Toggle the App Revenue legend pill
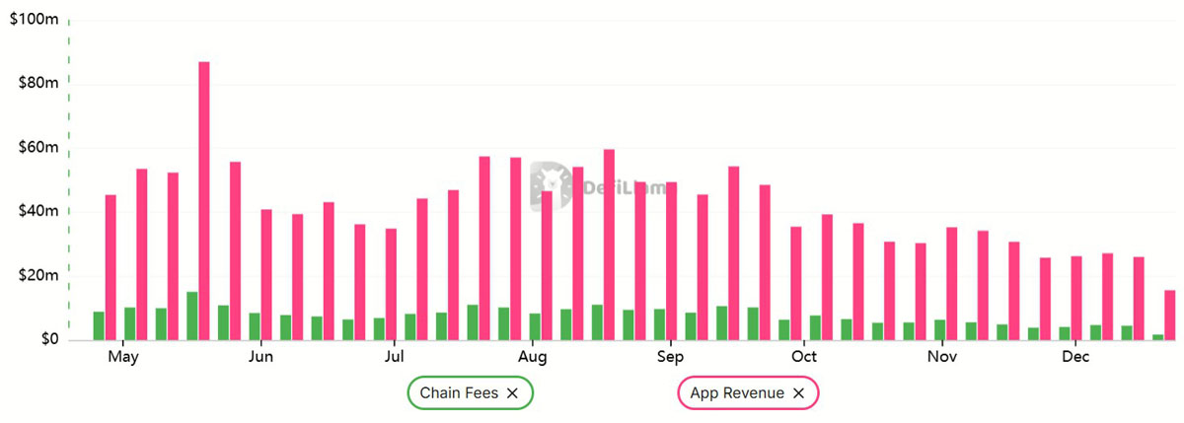This screenshot has height=423, width=1184. pyautogui.click(x=736, y=393)
